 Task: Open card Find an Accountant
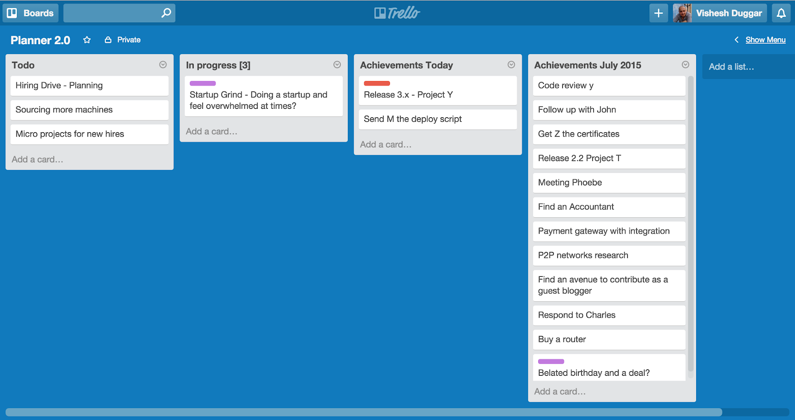(609, 207)
